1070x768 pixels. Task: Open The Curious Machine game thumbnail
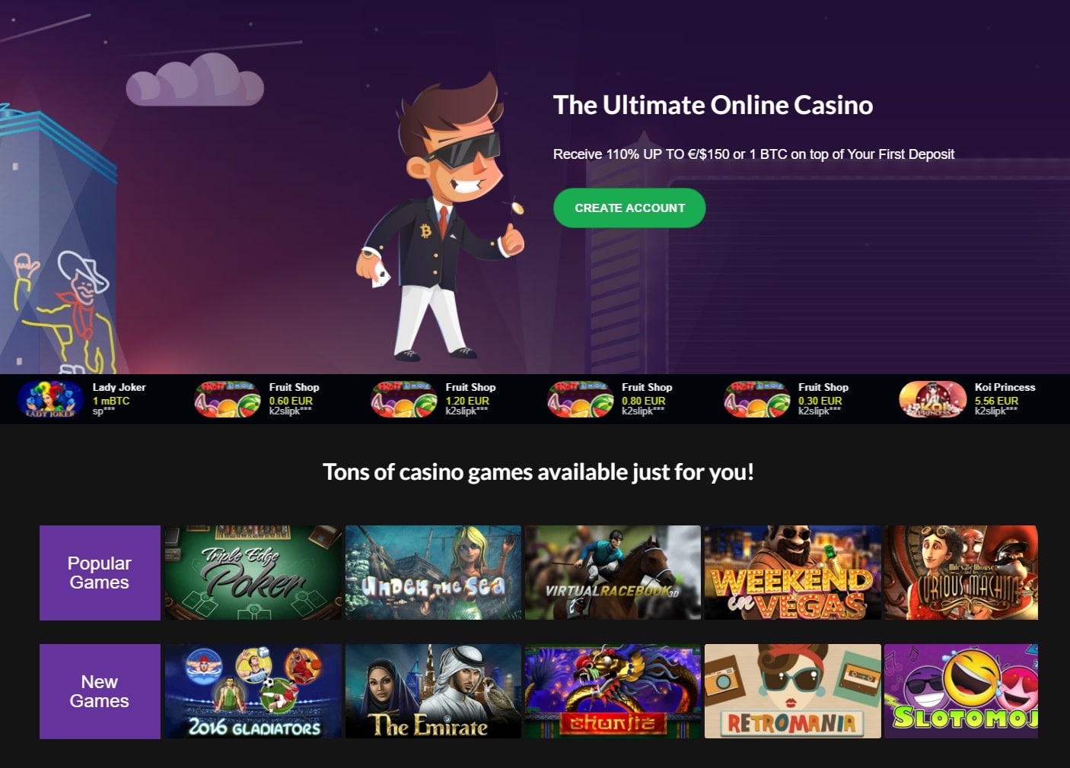tap(961, 573)
